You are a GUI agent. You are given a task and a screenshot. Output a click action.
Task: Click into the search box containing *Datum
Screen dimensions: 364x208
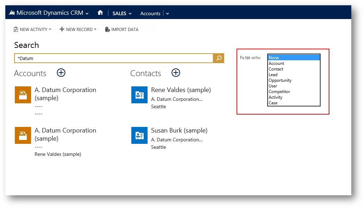[x=114, y=58]
